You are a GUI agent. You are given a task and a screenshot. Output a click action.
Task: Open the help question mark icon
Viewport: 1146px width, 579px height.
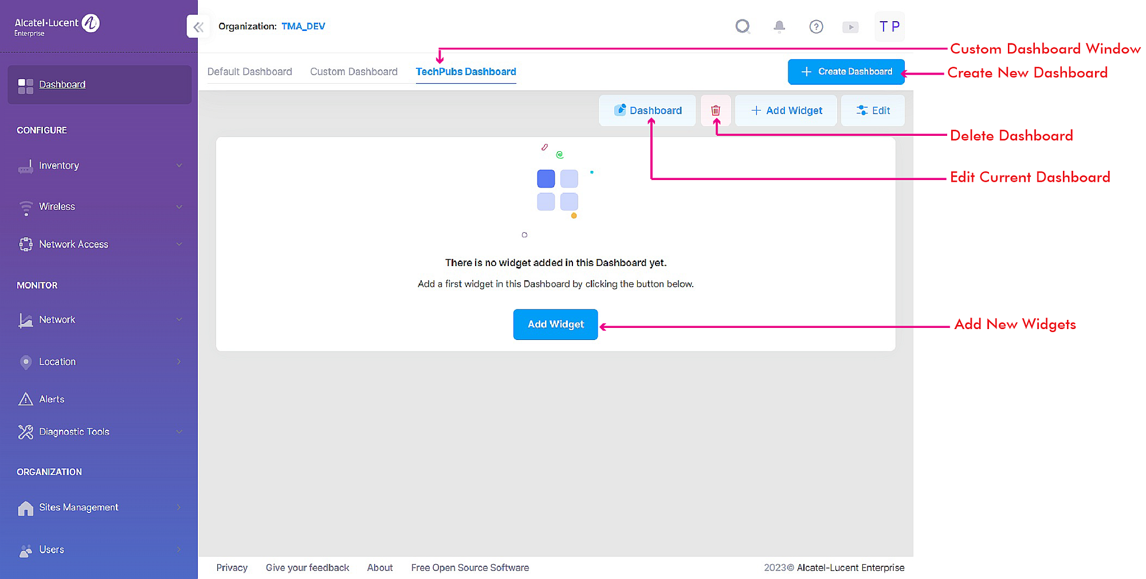[x=816, y=26]
